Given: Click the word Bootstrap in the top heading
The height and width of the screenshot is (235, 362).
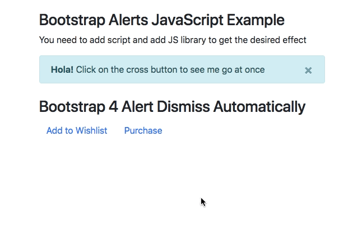Looking at the screenshot, I should 72,20.
